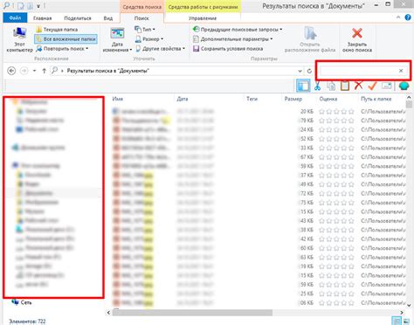Click the Up one level arrow
Viewport: 414px width, 325px height.
coord(44,71)
